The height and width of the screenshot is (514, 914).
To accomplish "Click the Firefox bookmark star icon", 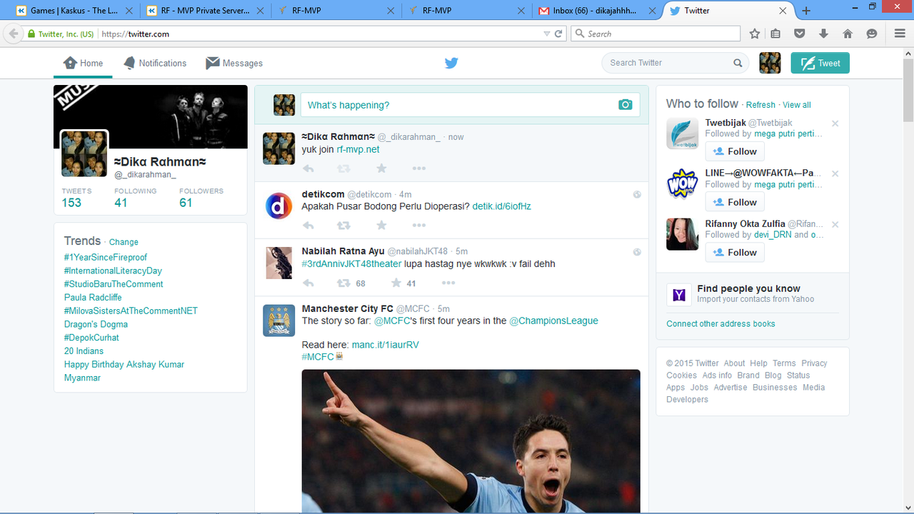I will [x=755, y=34].
